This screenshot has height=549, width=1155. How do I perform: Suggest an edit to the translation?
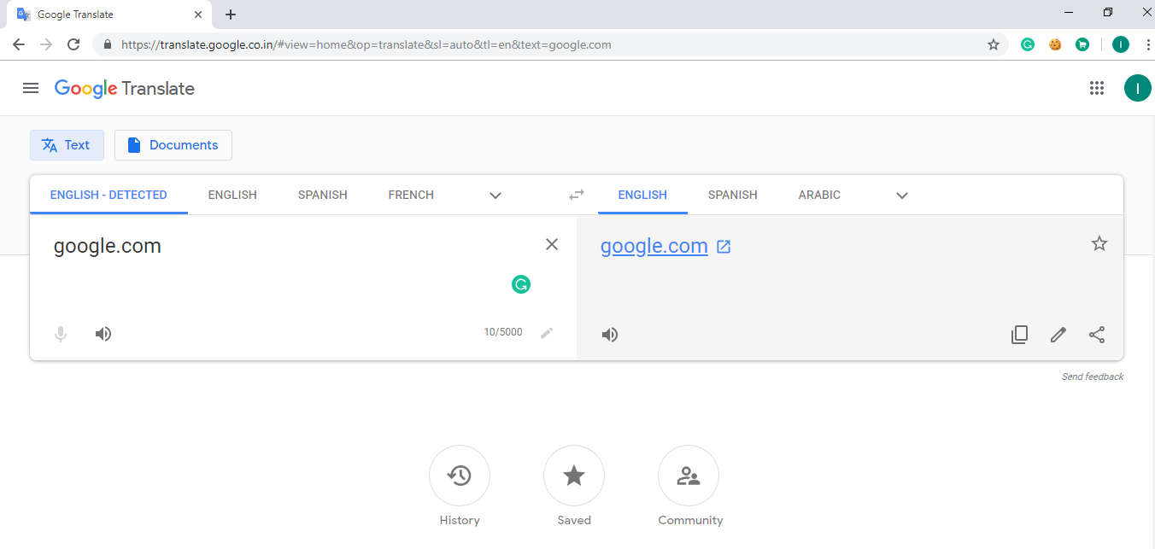click(1058, 335)
